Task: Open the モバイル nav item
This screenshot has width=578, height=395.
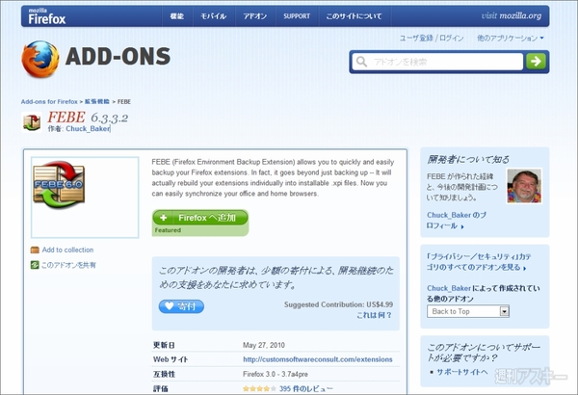Action: click(214, 16)
